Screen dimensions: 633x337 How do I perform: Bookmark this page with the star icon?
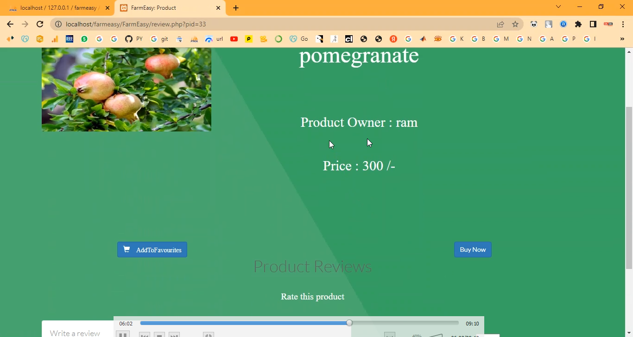pyautogui.click(x=515, y=24)
